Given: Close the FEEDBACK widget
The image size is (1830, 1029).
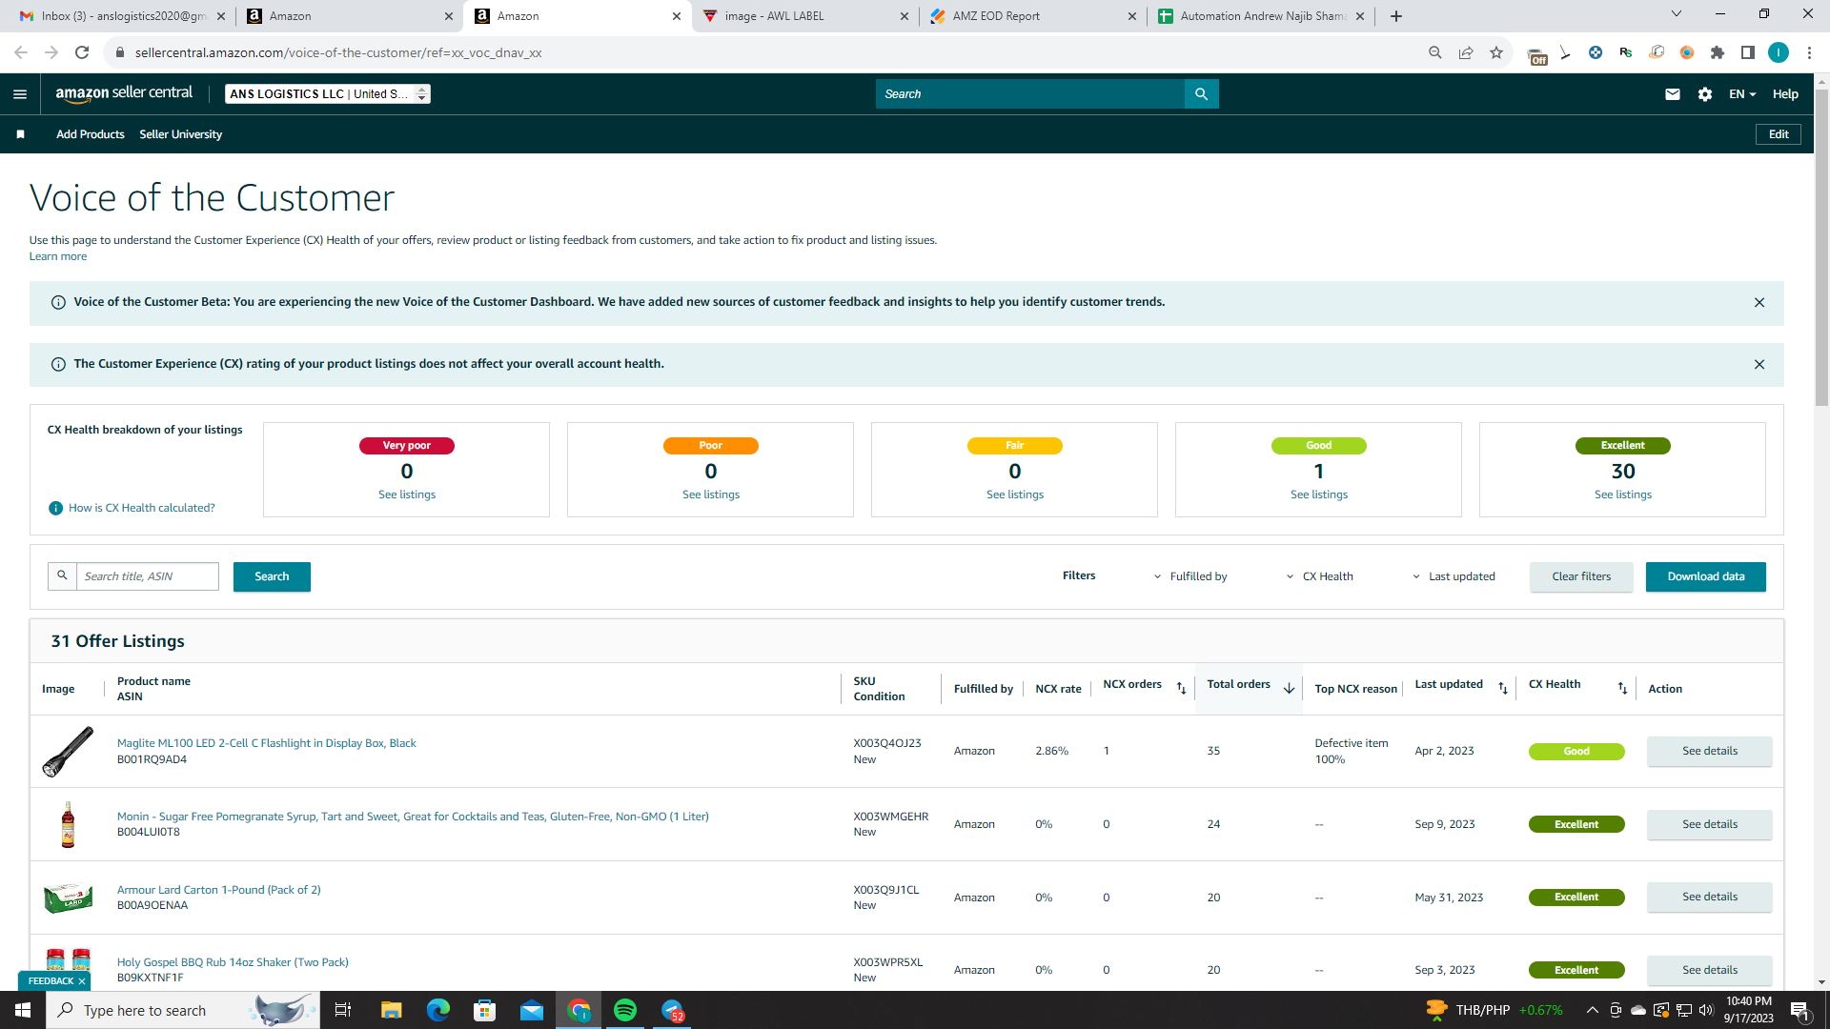Looking at the screenshot, I should (82, 981).
